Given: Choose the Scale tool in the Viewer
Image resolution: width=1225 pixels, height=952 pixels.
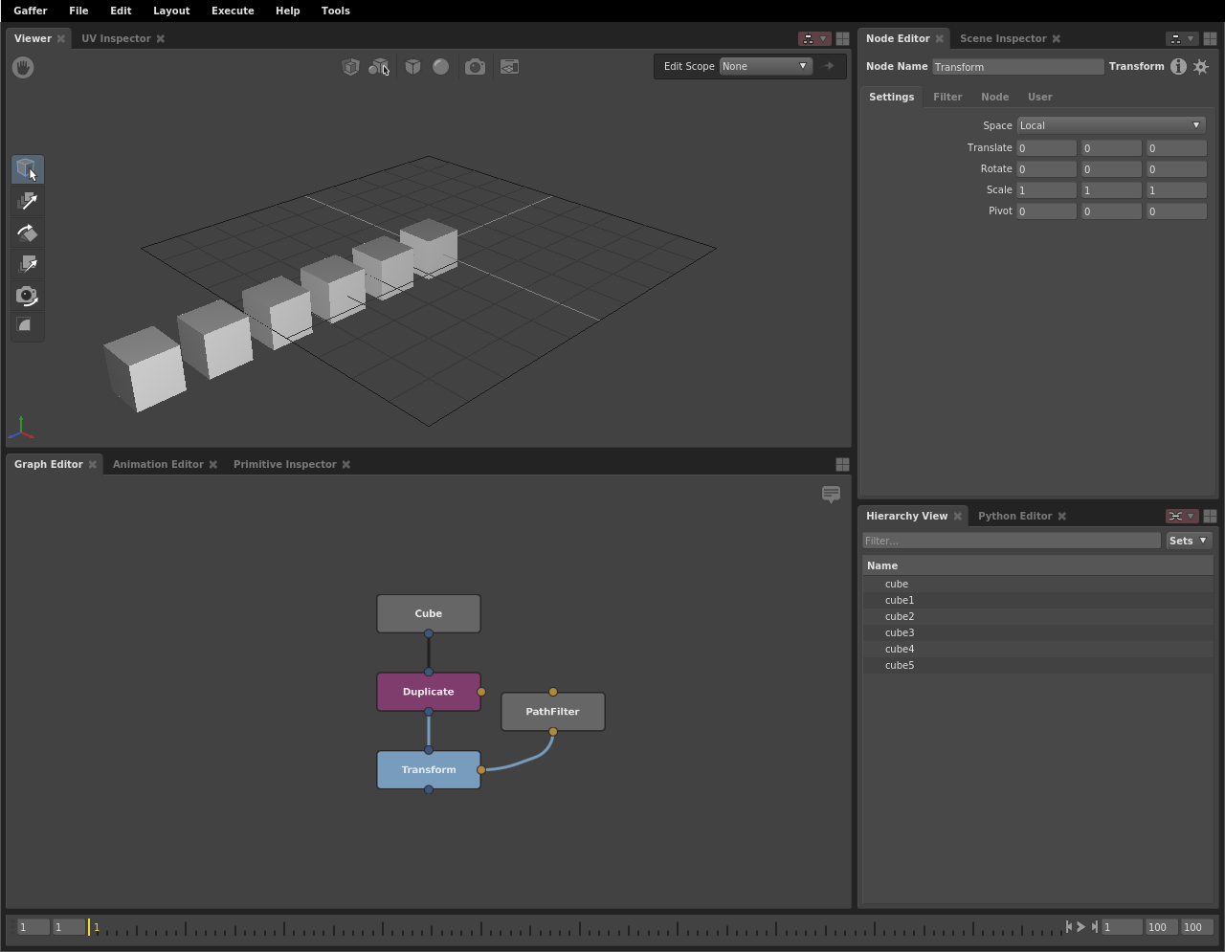Looking at the screenshot, I should pyautogui.click(x=28, y=264).
